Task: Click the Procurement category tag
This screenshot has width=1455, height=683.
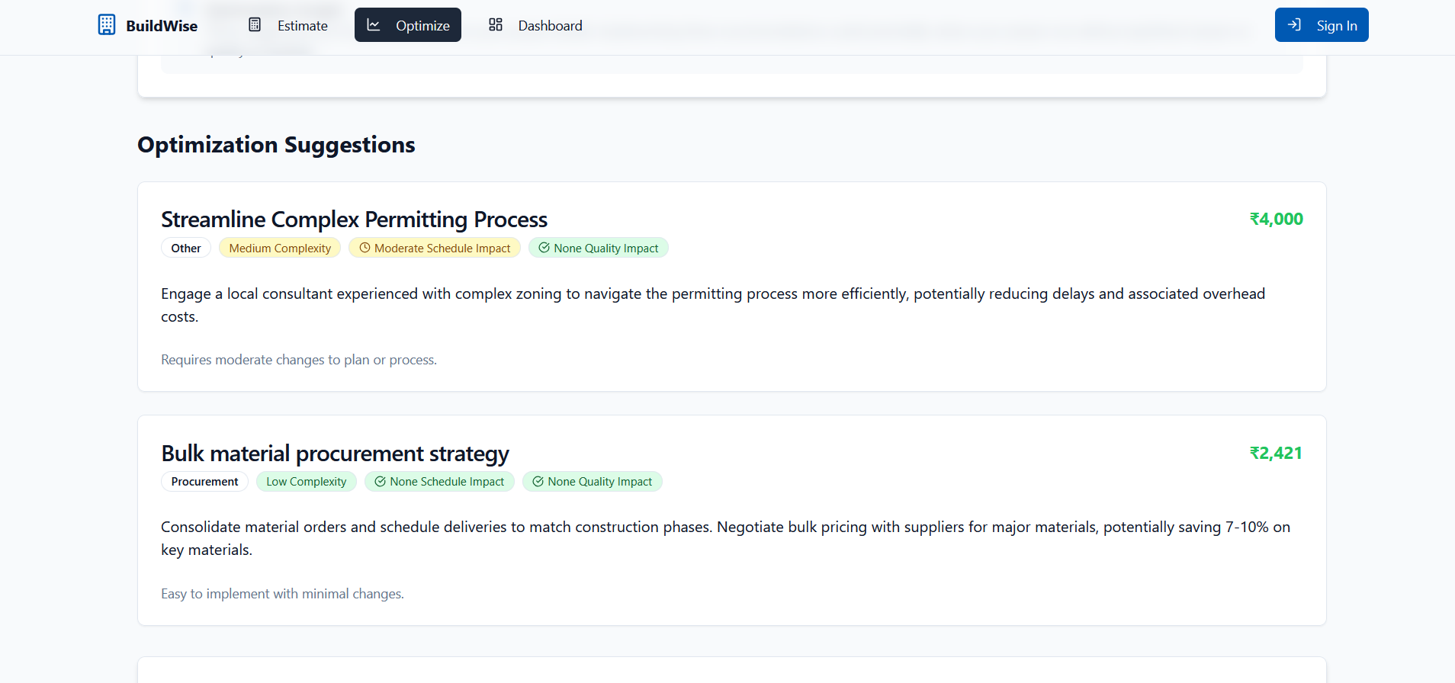Action: click(x=204, y=482)
